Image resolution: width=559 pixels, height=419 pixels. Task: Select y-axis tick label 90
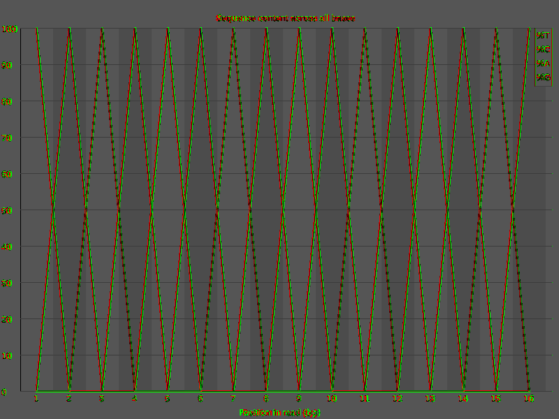(7, 65)
